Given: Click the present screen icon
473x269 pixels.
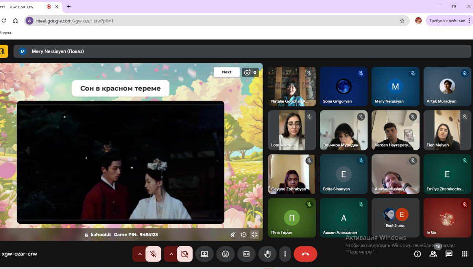Looking at the screenshot, I should click(x=204, y=254).
